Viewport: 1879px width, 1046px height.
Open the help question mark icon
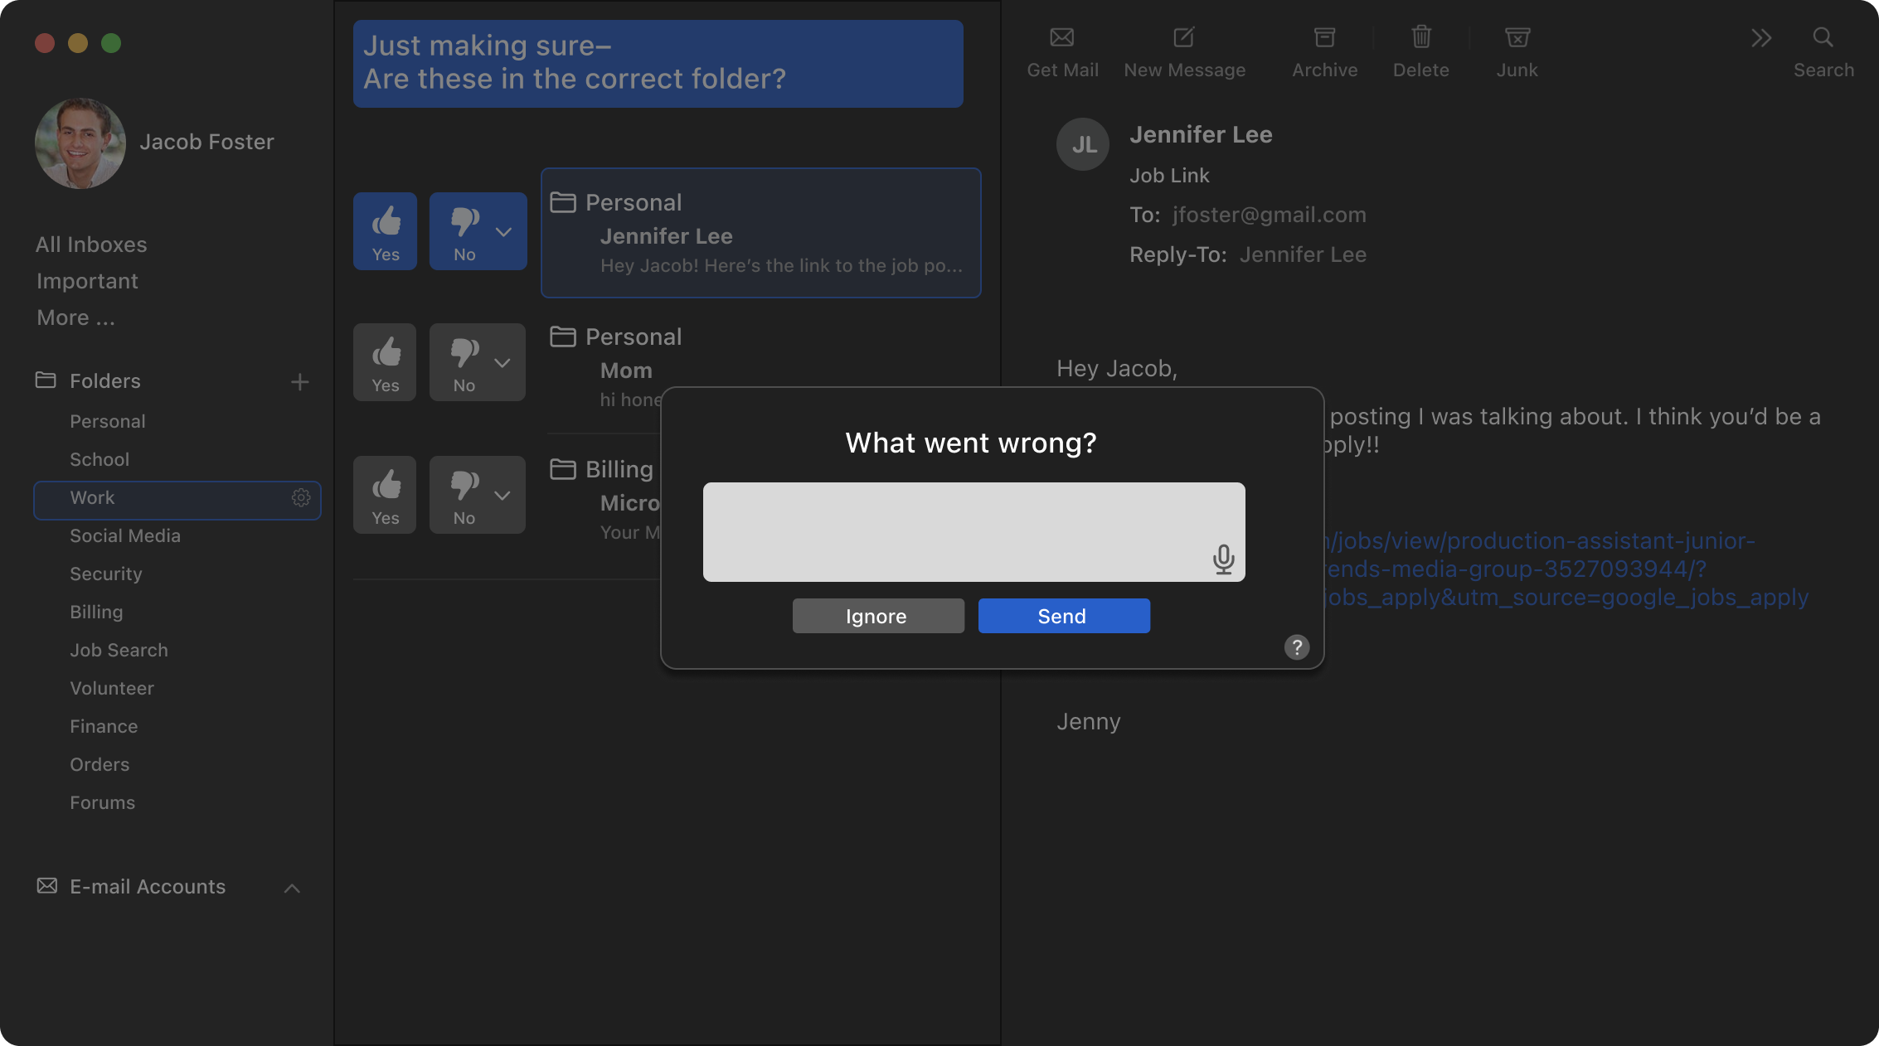pos(1297,647)
